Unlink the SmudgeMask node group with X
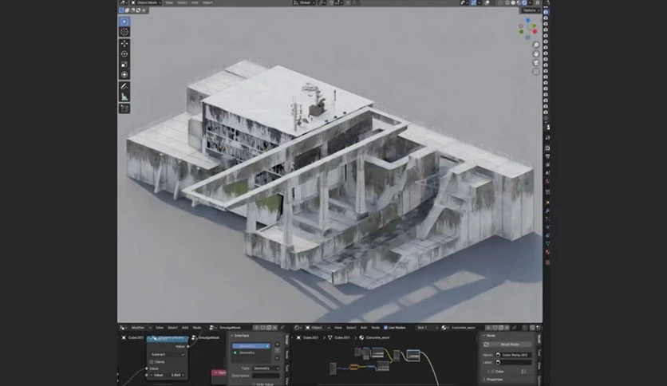Image resolution: width=667 pixels, height=386 pixels. [275, 328]
